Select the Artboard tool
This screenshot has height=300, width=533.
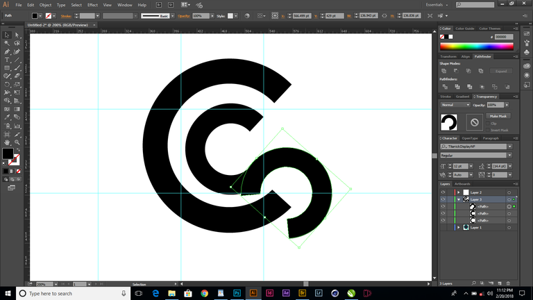pos(7,134)
